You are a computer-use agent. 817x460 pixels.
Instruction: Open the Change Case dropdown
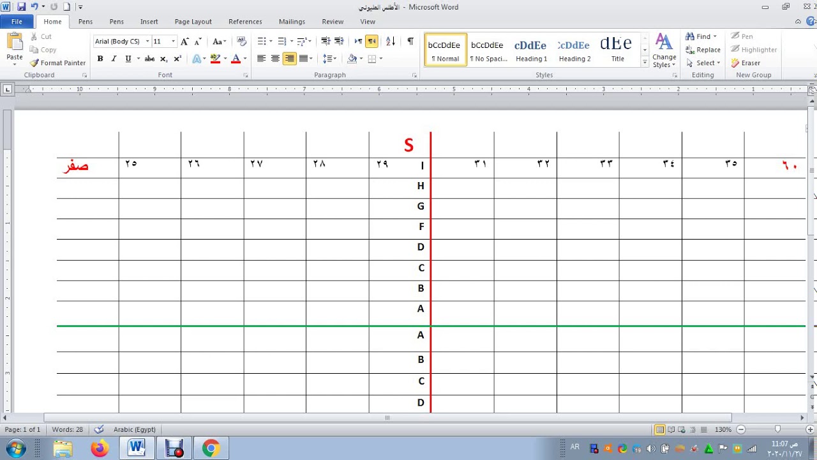point(219,42)
